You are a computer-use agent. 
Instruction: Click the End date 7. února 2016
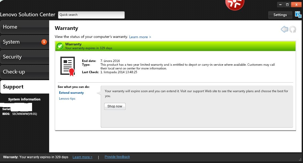[x=110, y=61]
